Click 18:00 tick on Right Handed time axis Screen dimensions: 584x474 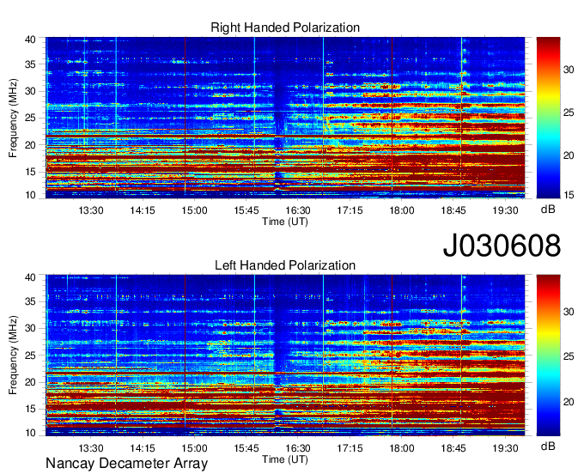pos(402,210)
